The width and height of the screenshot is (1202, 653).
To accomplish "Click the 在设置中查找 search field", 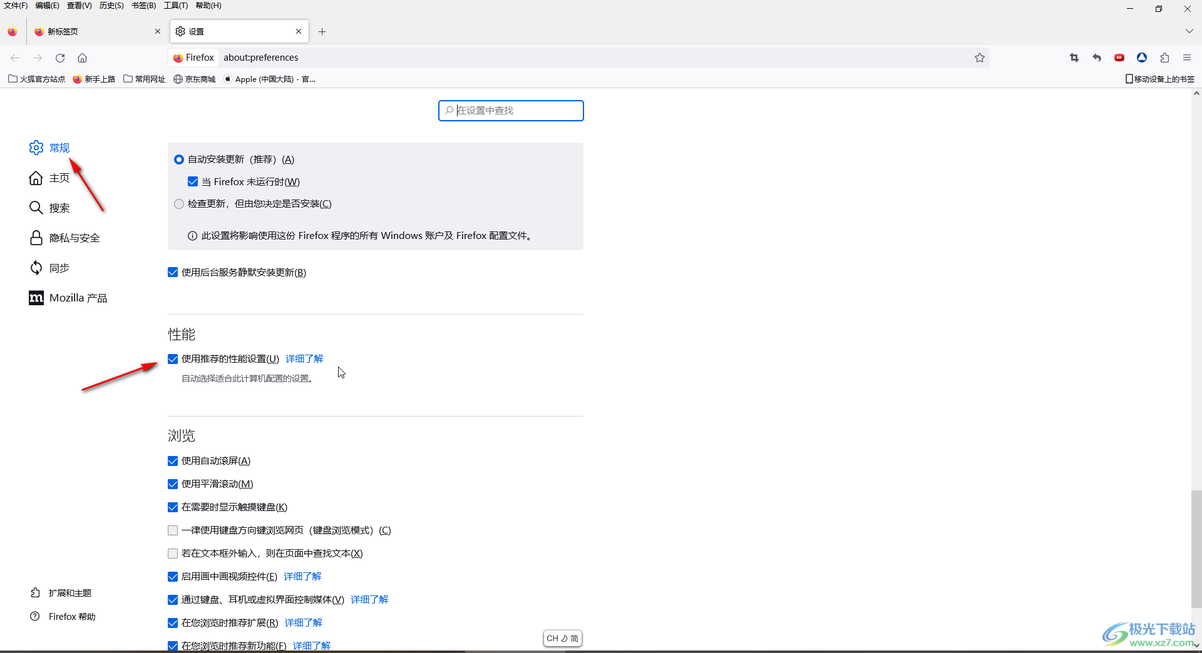I will coord(511,111).
